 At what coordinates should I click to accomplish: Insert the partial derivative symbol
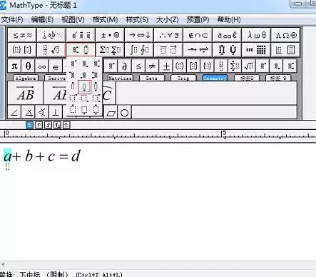[x=124, y=66]
